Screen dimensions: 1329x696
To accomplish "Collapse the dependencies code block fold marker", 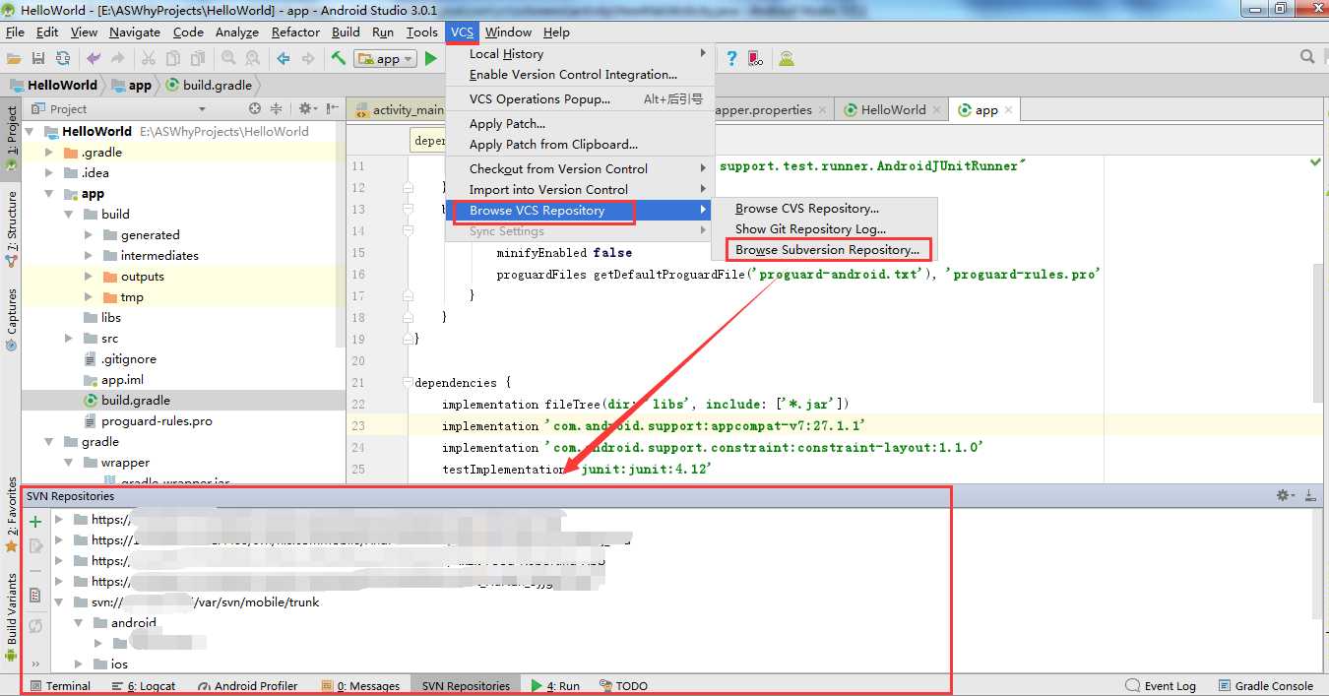I will coord(408,383).
